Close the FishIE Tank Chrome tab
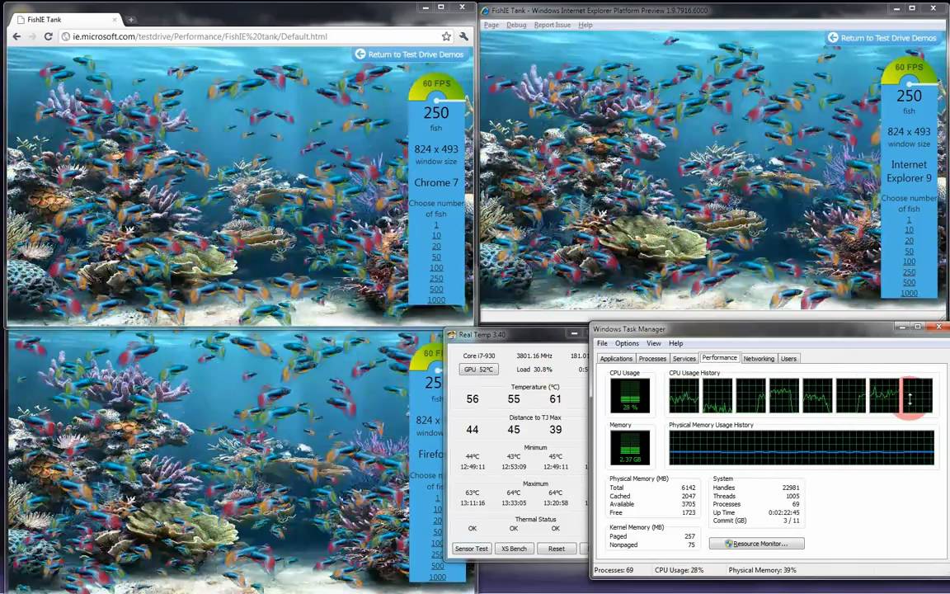The width and height of the screenshot is (950, 594). click(x=115, y=20)
